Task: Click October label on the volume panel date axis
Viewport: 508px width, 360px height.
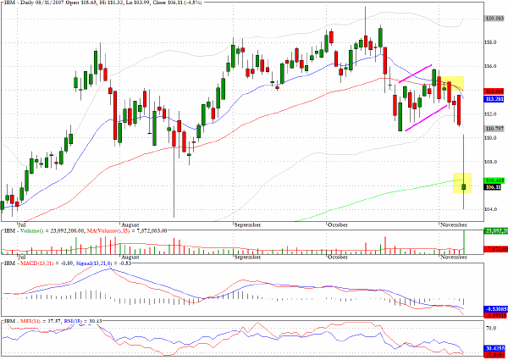Action: 338,258
